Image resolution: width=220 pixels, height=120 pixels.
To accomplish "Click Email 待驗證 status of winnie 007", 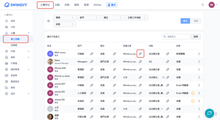I will (182, 85).
